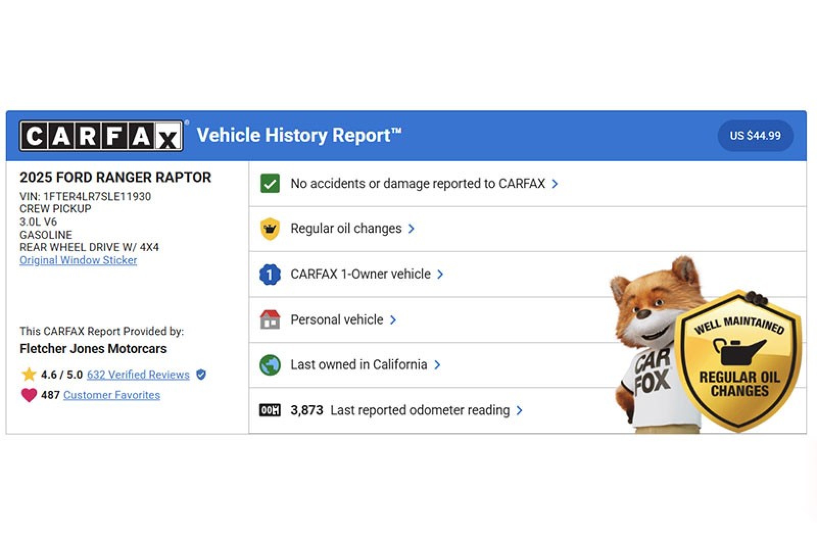Open the Customer Favorites link
The height and width of the screenshot is (544, 817).
pos(111,395)
